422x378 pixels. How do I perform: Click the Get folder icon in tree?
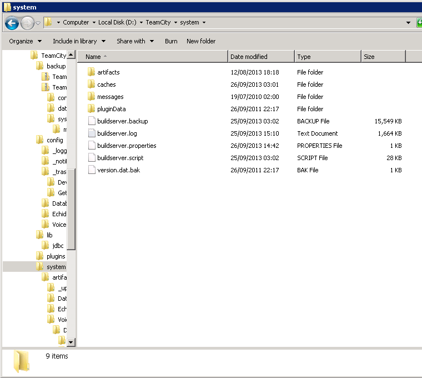pyautogui.click(x=51, y=193)
